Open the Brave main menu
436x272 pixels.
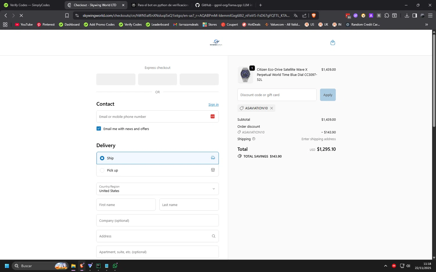[x=430, y=16]
